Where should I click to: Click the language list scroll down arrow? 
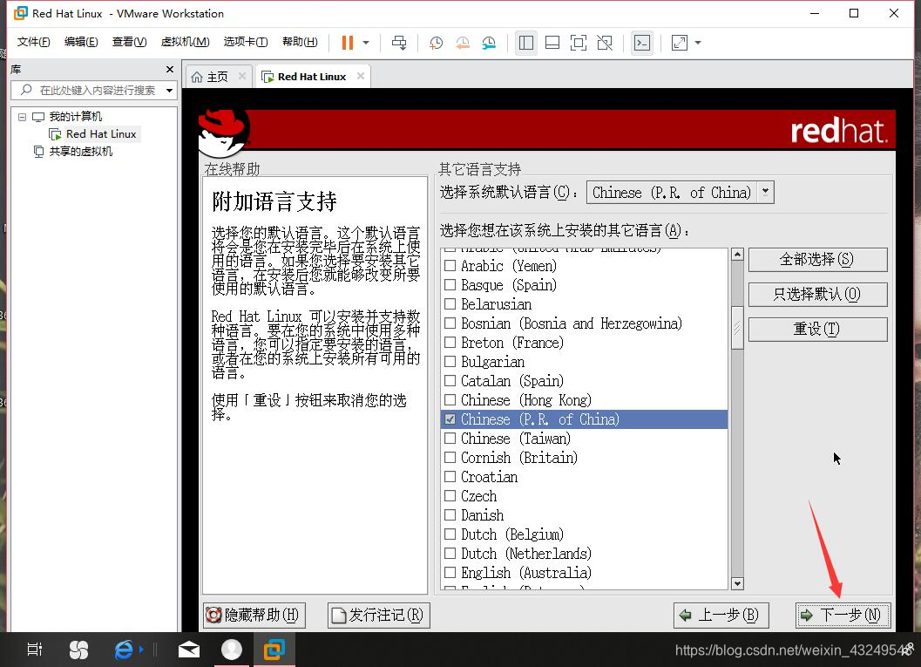click(737, 583)
